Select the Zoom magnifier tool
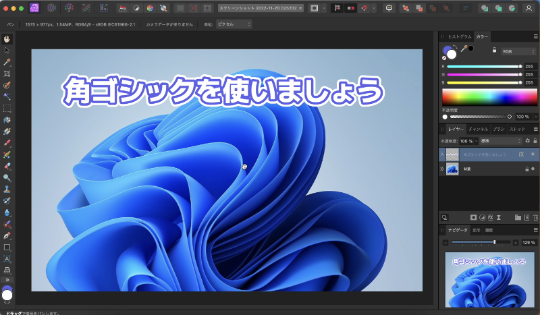This screenshot has width=540, height=315. pos(7,178)
